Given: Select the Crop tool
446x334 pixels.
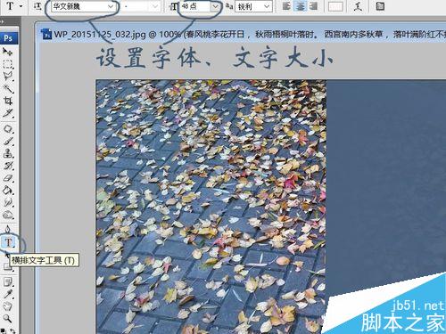Looking at the screenshot, I should click(x=8, y=101).
